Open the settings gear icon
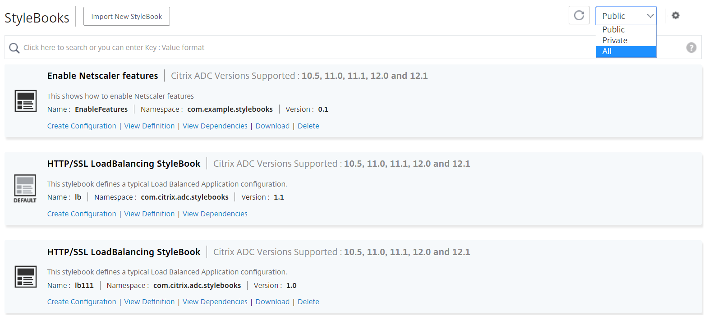This screenshot has width=704, height=315. [675, 15]
